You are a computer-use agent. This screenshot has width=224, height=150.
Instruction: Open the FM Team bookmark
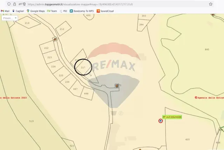[52, 11]
